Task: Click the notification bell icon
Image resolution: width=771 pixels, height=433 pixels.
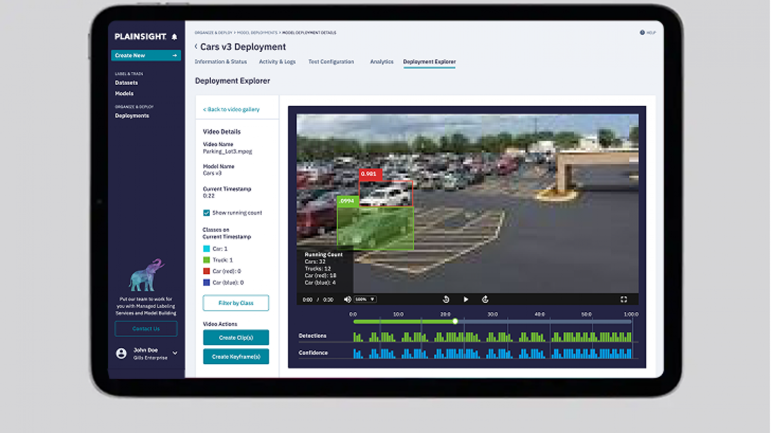Action: pyautogui.click(x=174, y=37)
